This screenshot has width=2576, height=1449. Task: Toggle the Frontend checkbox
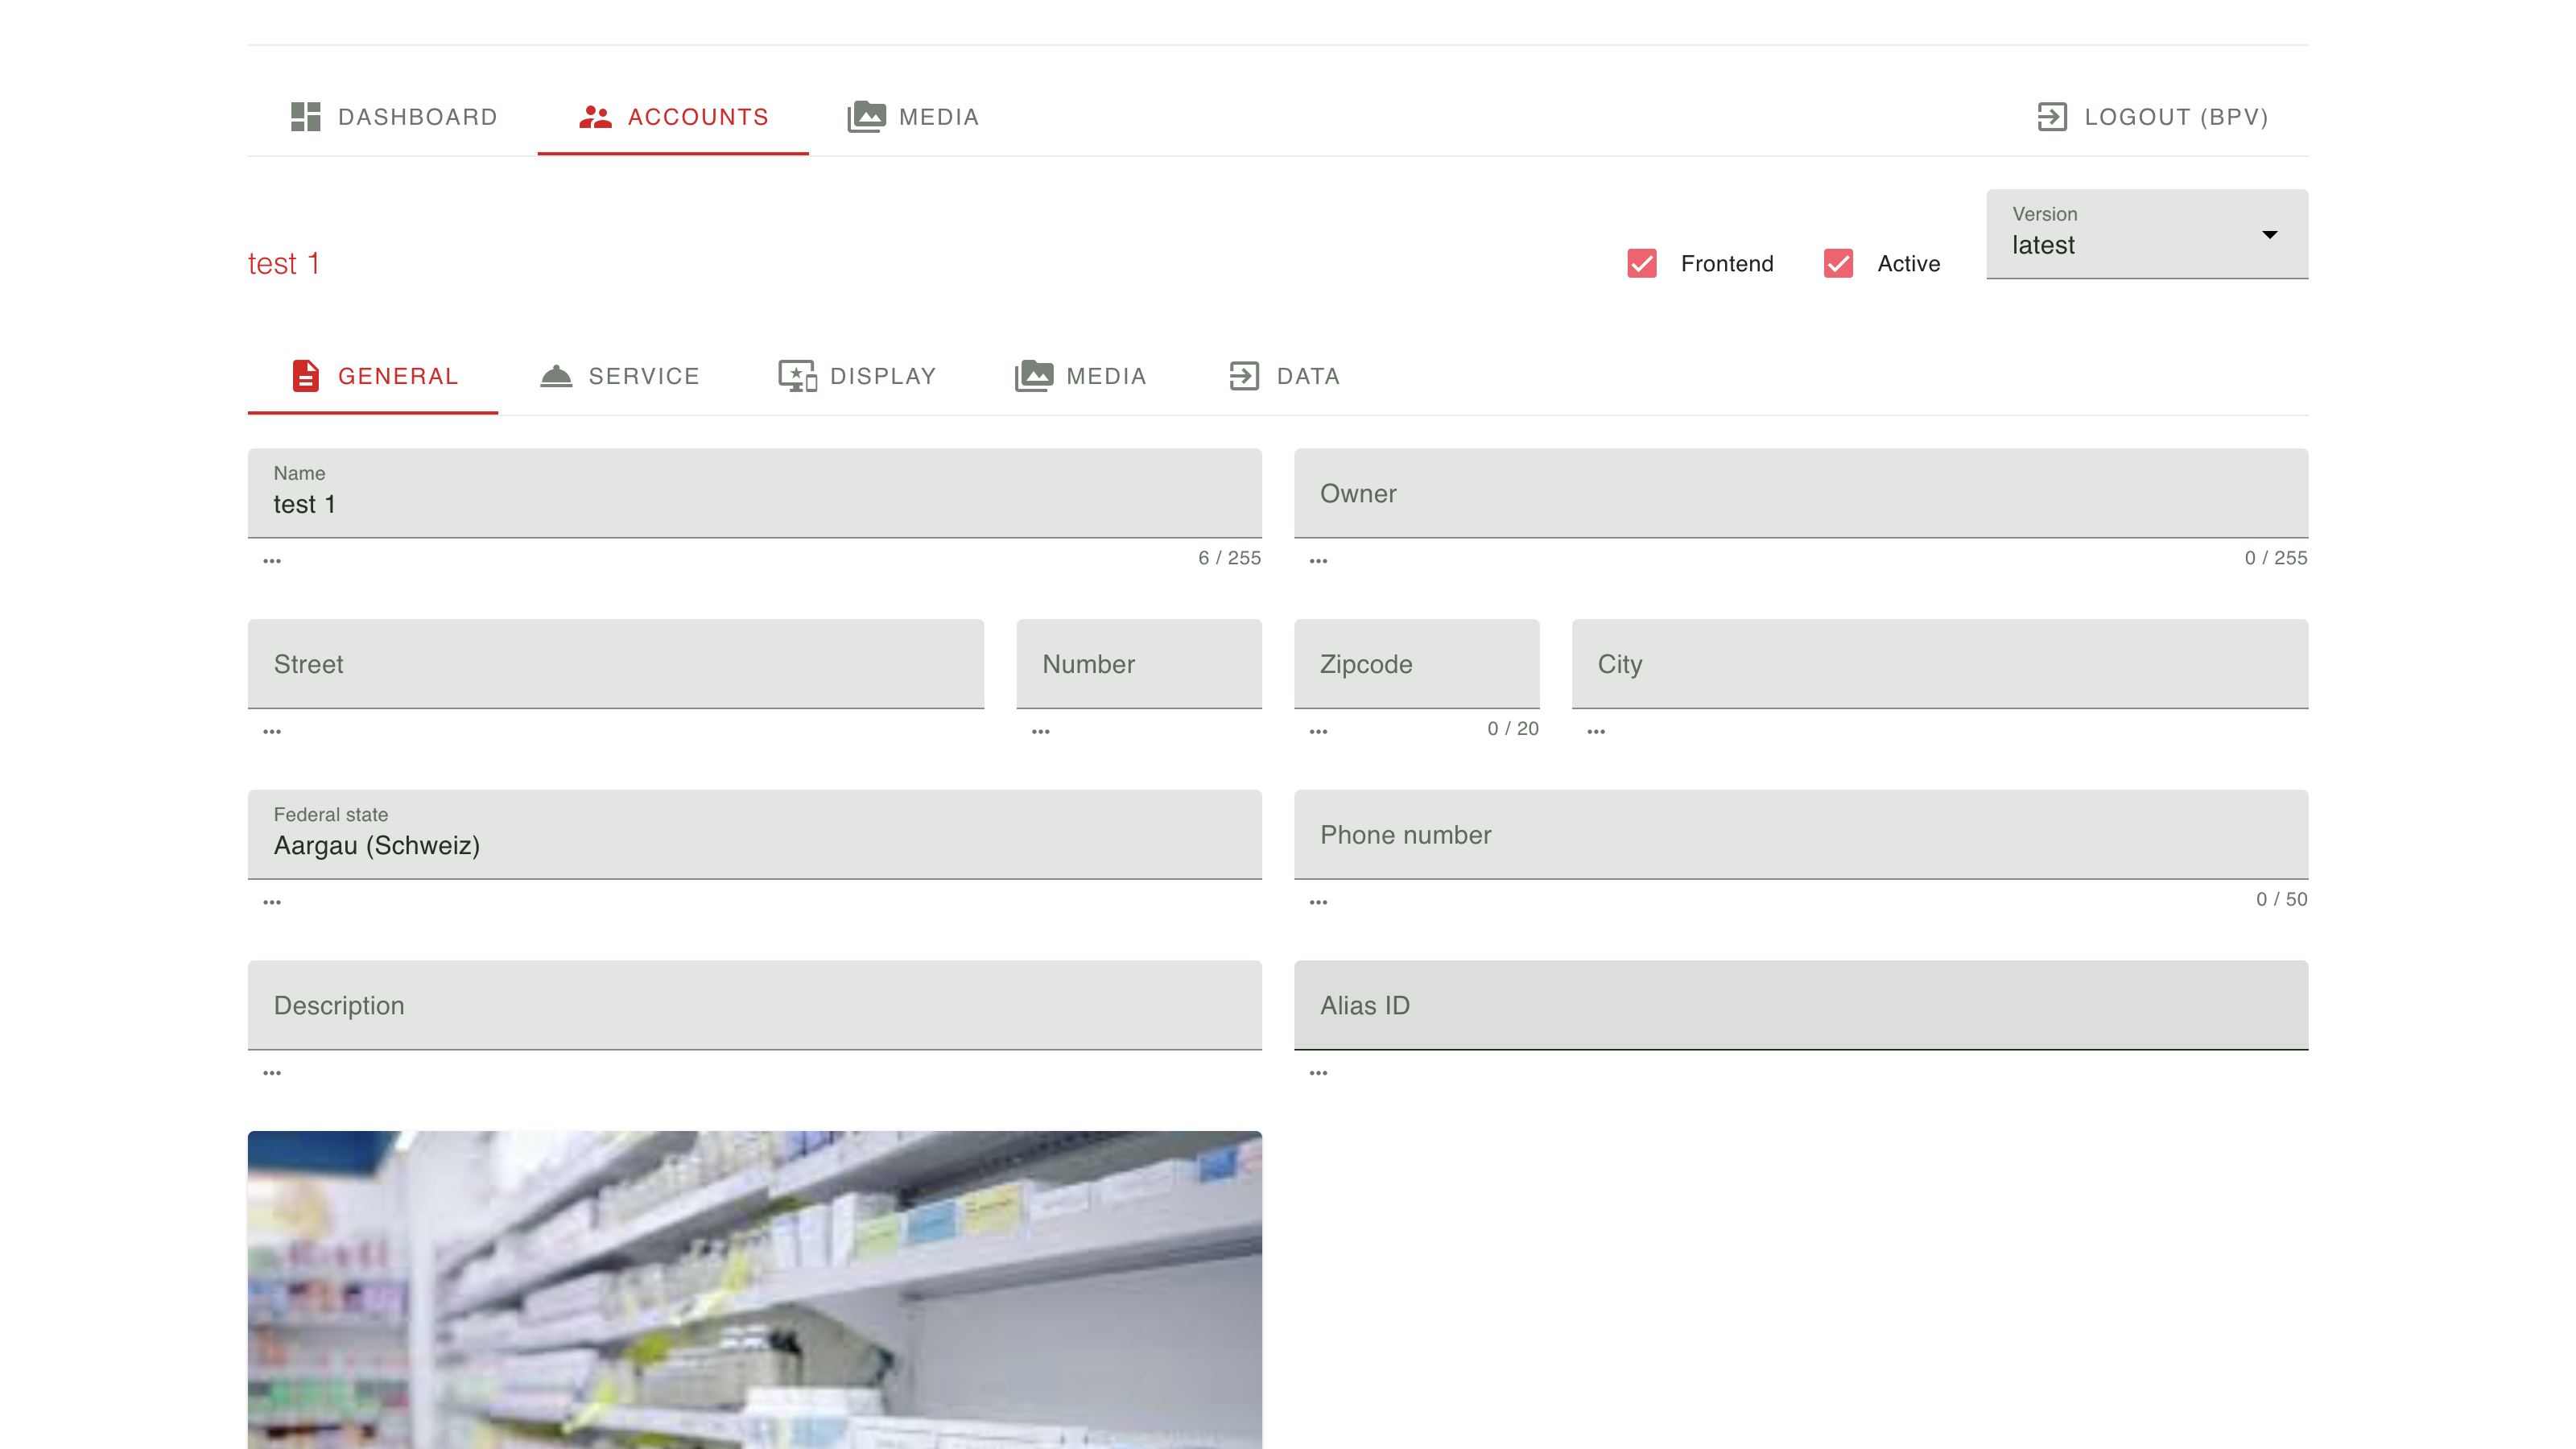[1642, 264]
